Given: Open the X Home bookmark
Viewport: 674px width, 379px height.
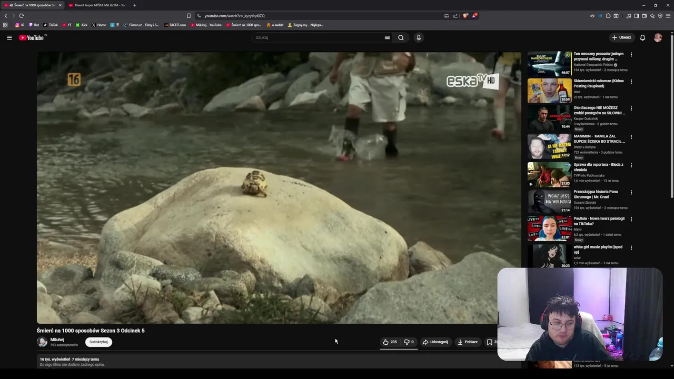Looking at the screenshot, I should point(99,25).
